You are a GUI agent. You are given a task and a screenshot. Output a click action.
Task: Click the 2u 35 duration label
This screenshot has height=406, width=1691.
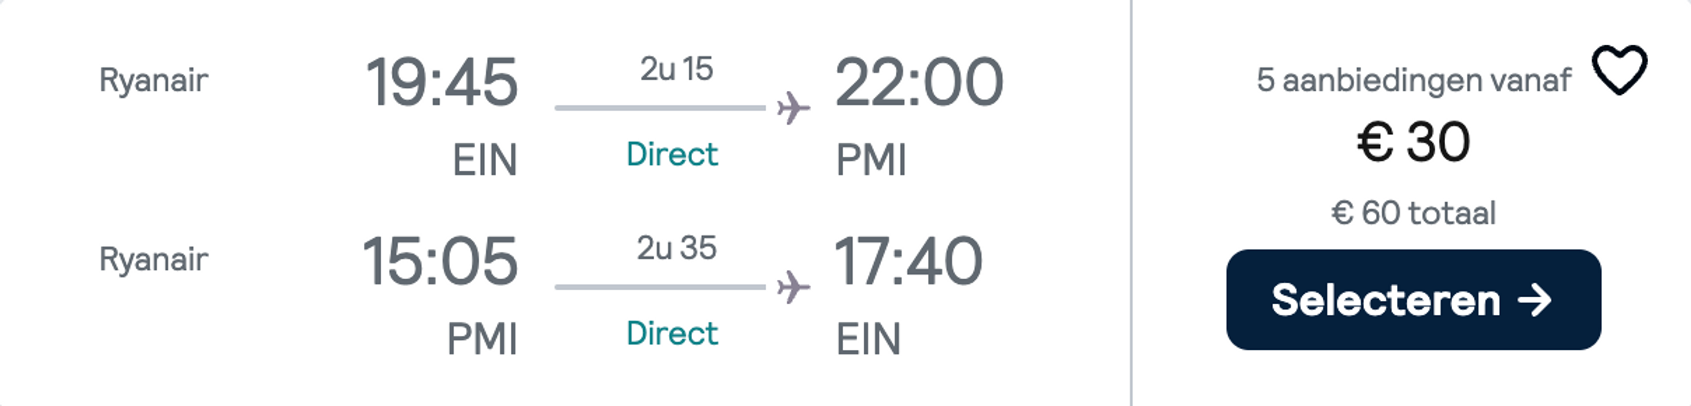point(676,249)
